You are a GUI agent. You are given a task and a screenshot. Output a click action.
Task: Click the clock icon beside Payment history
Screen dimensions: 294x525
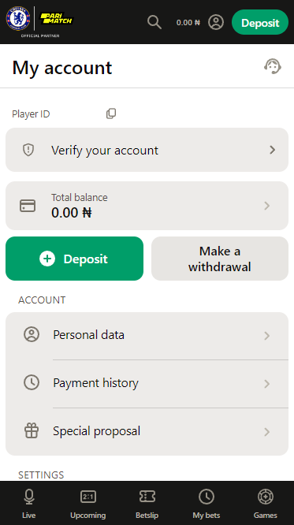[x=32, y=382]
